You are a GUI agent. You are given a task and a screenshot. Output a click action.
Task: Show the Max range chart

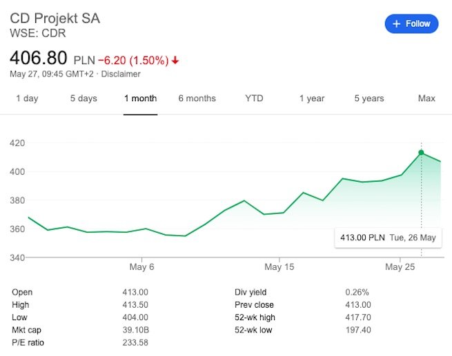426,98
